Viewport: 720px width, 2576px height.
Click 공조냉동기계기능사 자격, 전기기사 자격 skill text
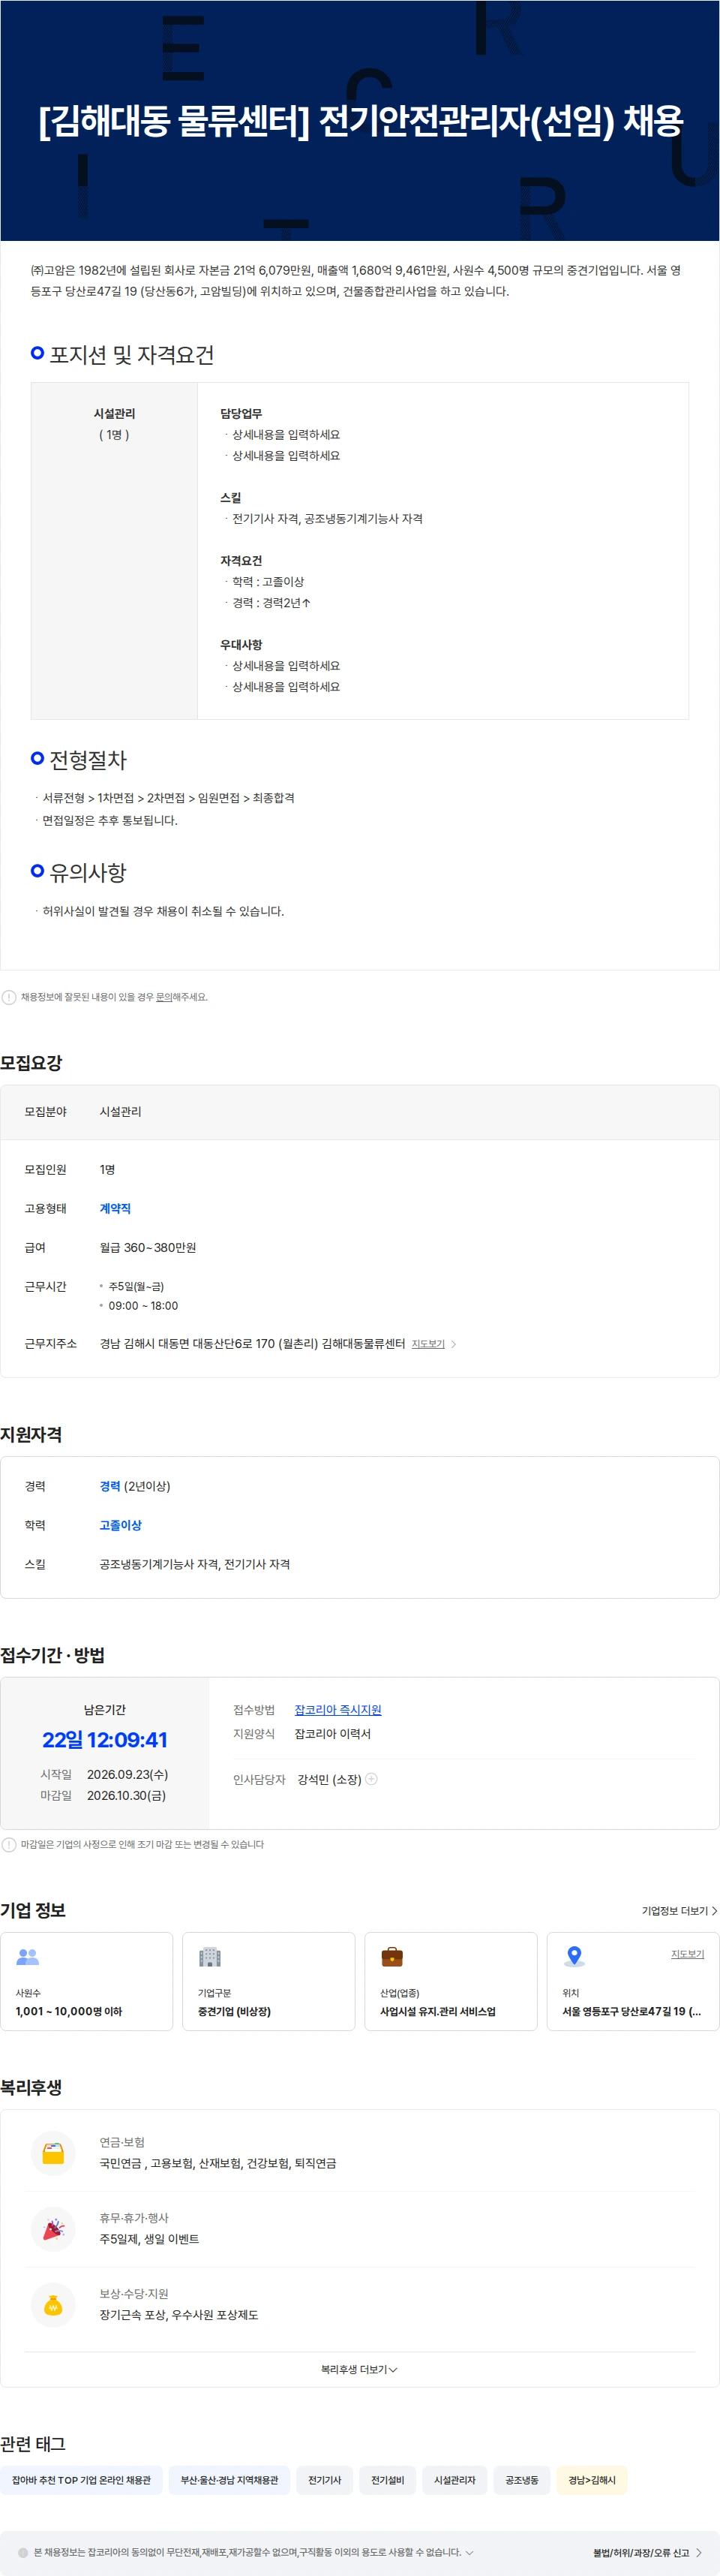point(195,1564)
